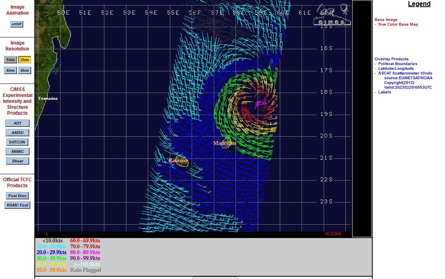Open the ADT intensity product
445x279 pixels.
pos(17,123)
